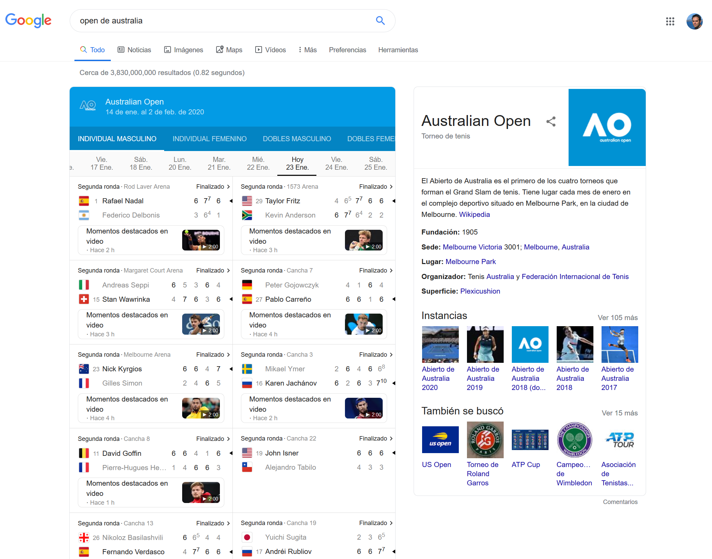Screen dimensions: 712x559
Task: Open the US Open logo tile
Action: click(x=440, y=440)
